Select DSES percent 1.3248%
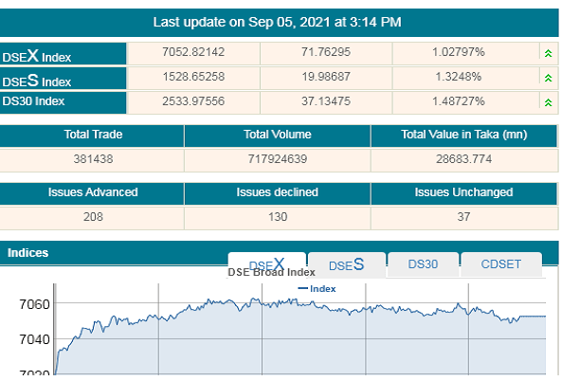Screen dimensions: 561x381 tap(459, 77)
